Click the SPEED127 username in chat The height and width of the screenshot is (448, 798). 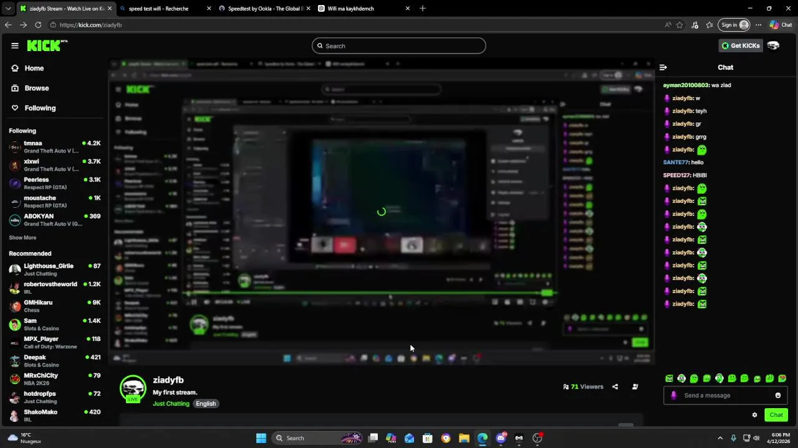point(676,175)
